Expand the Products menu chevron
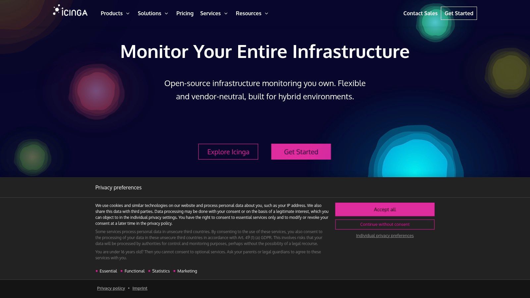The height and width of the screenshot is (298, 530). (x=128, y=14)
